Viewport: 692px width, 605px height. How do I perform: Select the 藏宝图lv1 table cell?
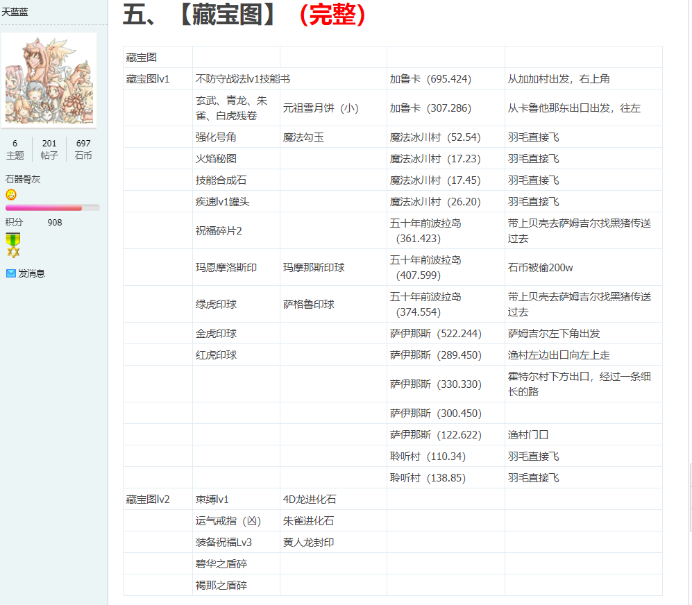tap(148, 79)
